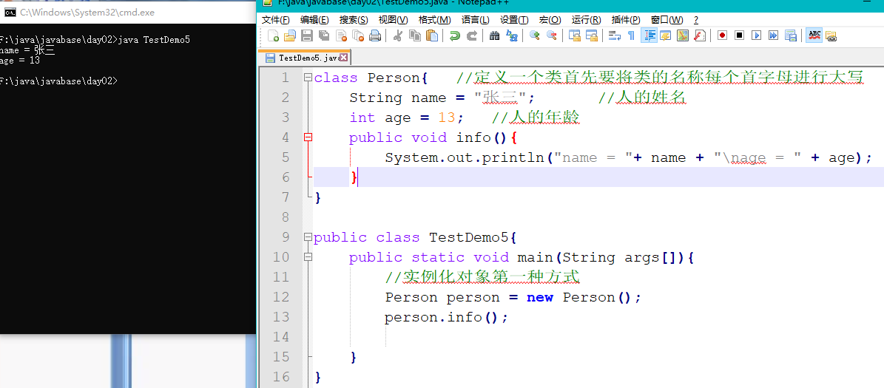Screen dimensions: 884x388
Task: Click the Open file folder icon
Action: [x=290, y=36]
